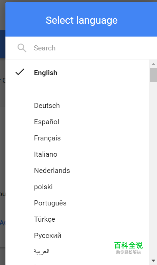The height and width of the screenshot is (265, 157).
Task: Select polski language option
Action: pos(77,187)
